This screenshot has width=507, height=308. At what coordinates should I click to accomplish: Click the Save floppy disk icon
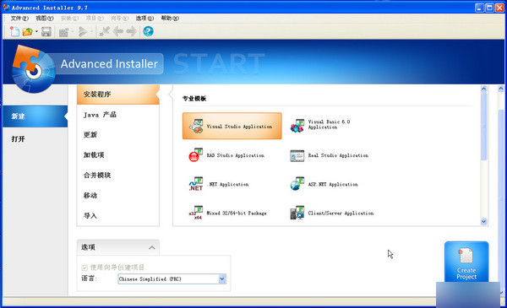point(46,31)
